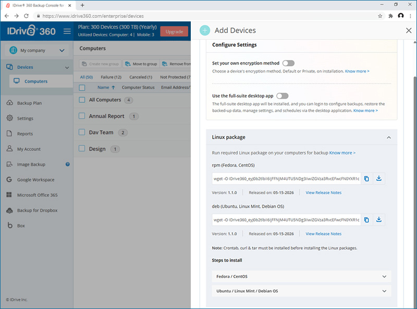The image size is (417, 309).
Task: Click the rpm wget command field
Action: pos(286,179)
